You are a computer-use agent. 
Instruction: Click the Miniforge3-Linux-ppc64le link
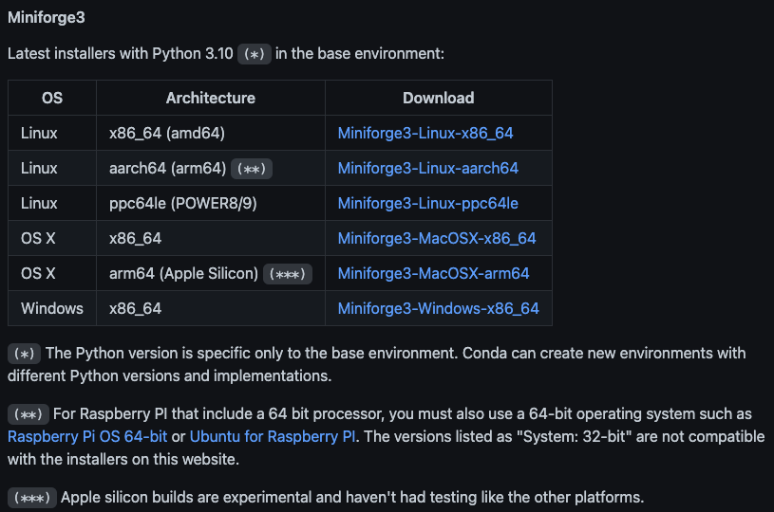point(427,203)
